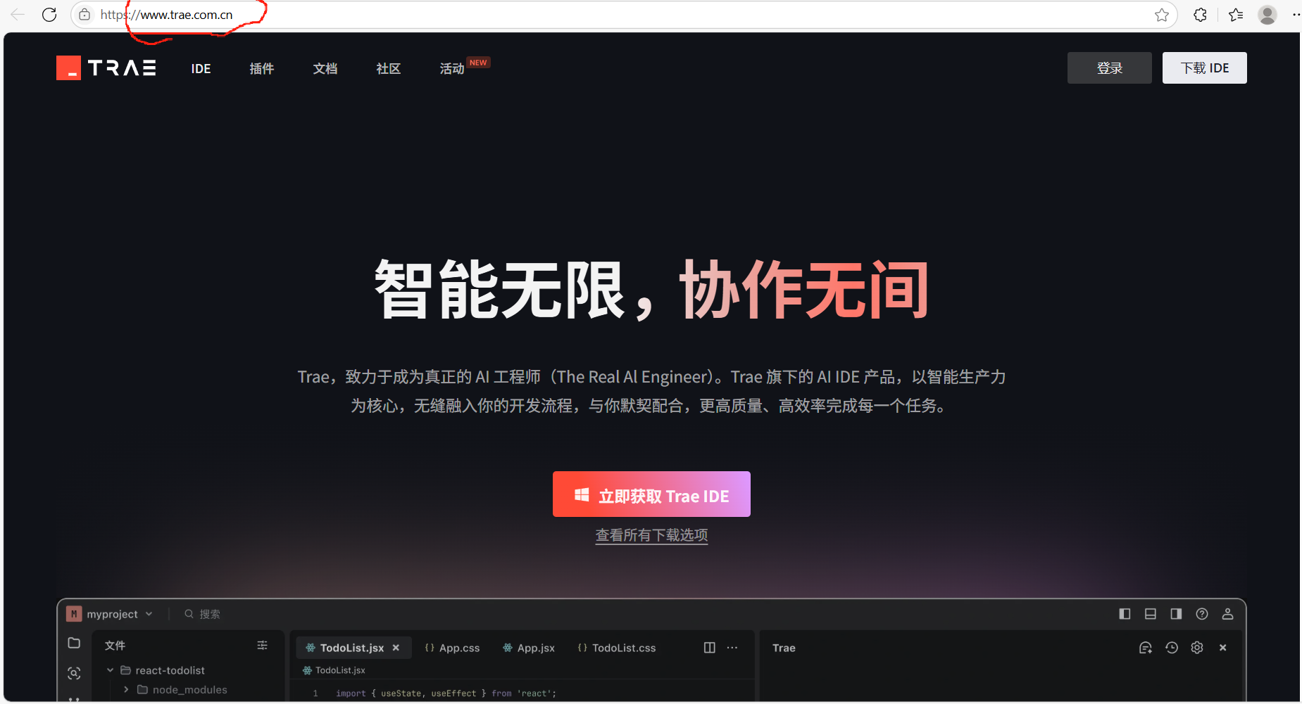Switch to the TodoList.css tab
The height and width of the screenshot is (704, 1302).
[616, 648]
